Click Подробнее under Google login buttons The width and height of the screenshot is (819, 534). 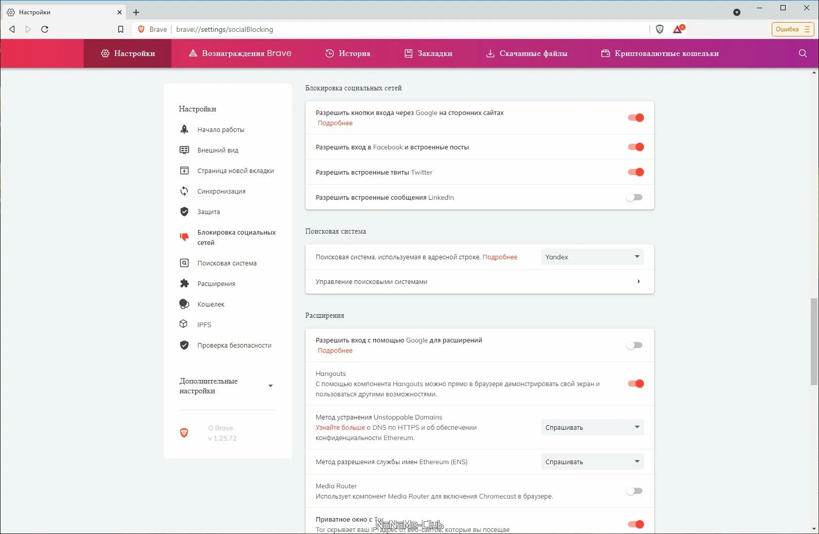coord(335,123)
